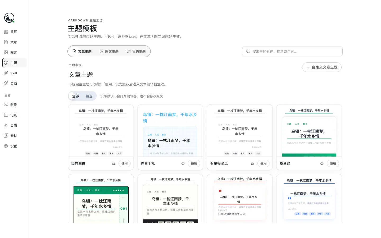This screenshot has width=381, height=238.
Task: Open the 霁青手札 theme preview thumbnail
Action: 170,131
